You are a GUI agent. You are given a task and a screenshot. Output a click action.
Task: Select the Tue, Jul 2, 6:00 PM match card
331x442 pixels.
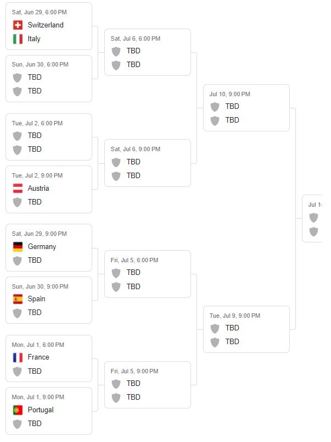click(49, 137)
